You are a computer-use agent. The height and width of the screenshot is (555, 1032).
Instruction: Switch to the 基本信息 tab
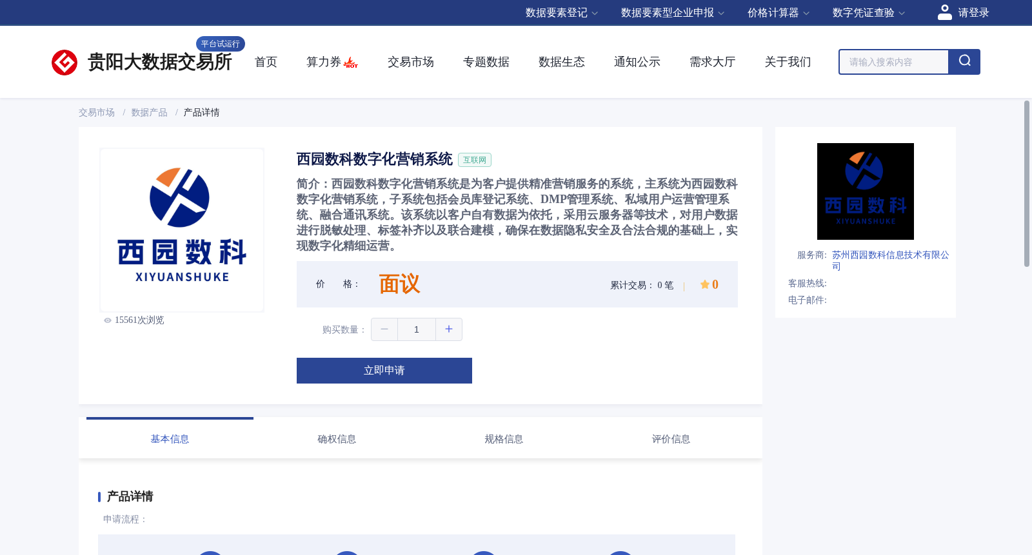pyautogui.click(x=170, y=439)
